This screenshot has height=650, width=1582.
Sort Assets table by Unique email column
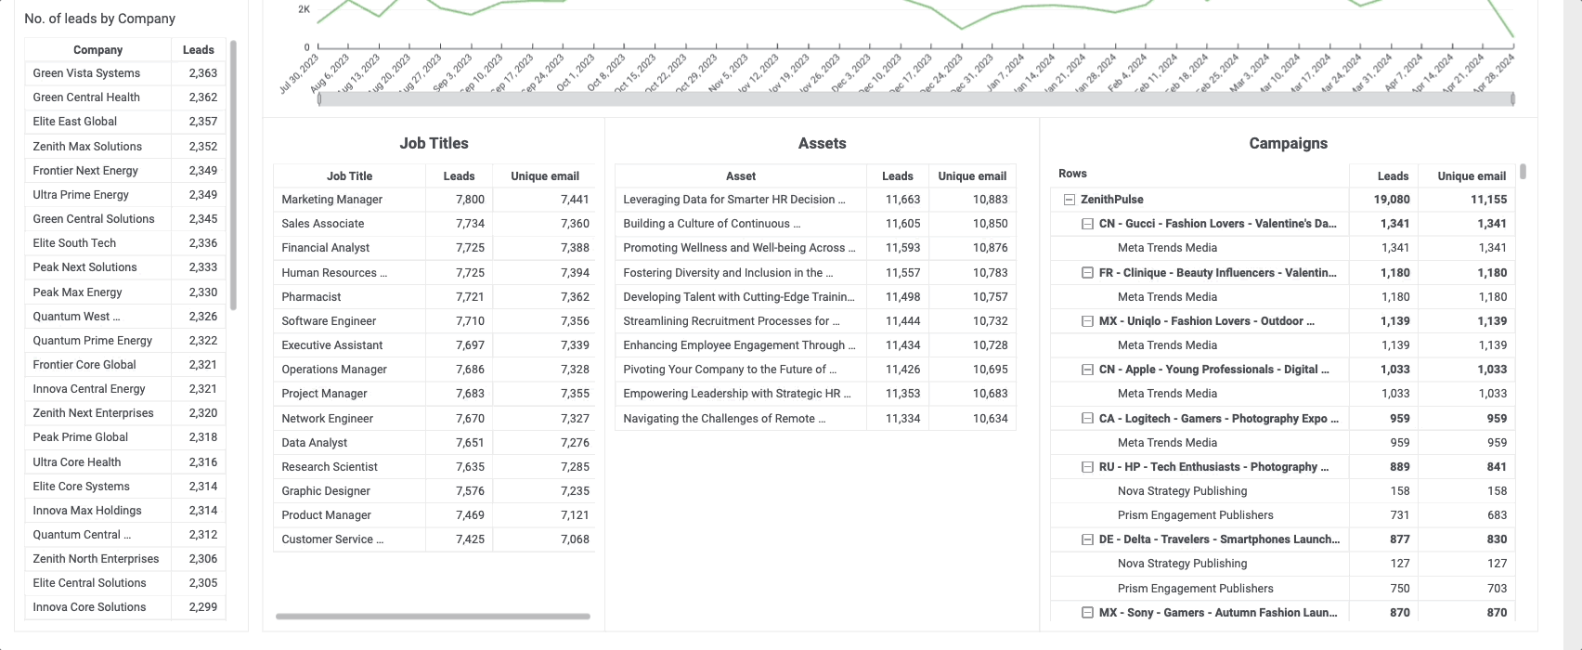click(x=972, y=176)
